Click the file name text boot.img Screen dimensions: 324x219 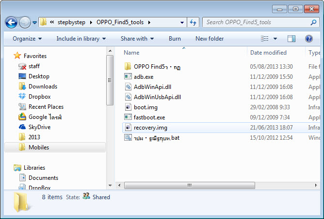(146, 107)
